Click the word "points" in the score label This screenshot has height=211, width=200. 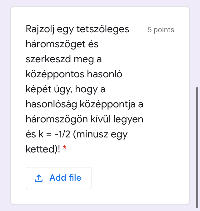[x=164, y=30]
